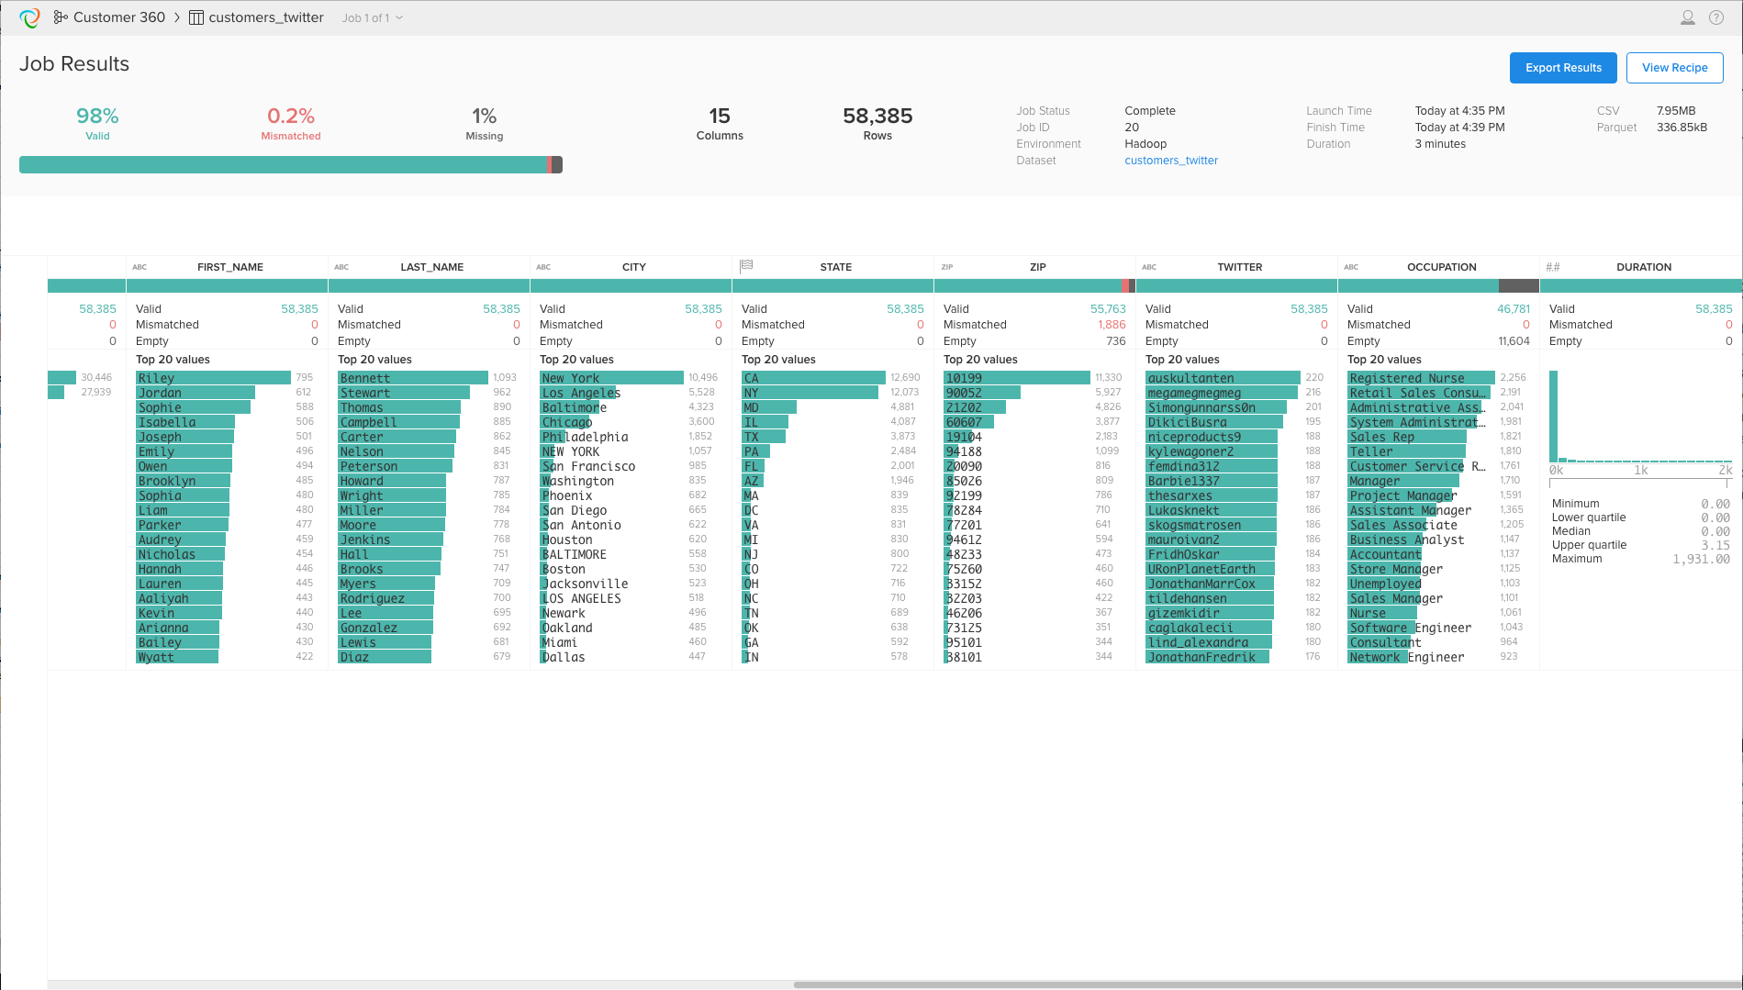1743x990 pixels.
Task: Click the ABC type icon on FIRST_NAME column
Action: pos(140,267)
